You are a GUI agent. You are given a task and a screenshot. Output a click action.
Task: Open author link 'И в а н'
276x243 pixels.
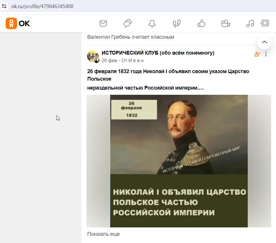point(136,60)
